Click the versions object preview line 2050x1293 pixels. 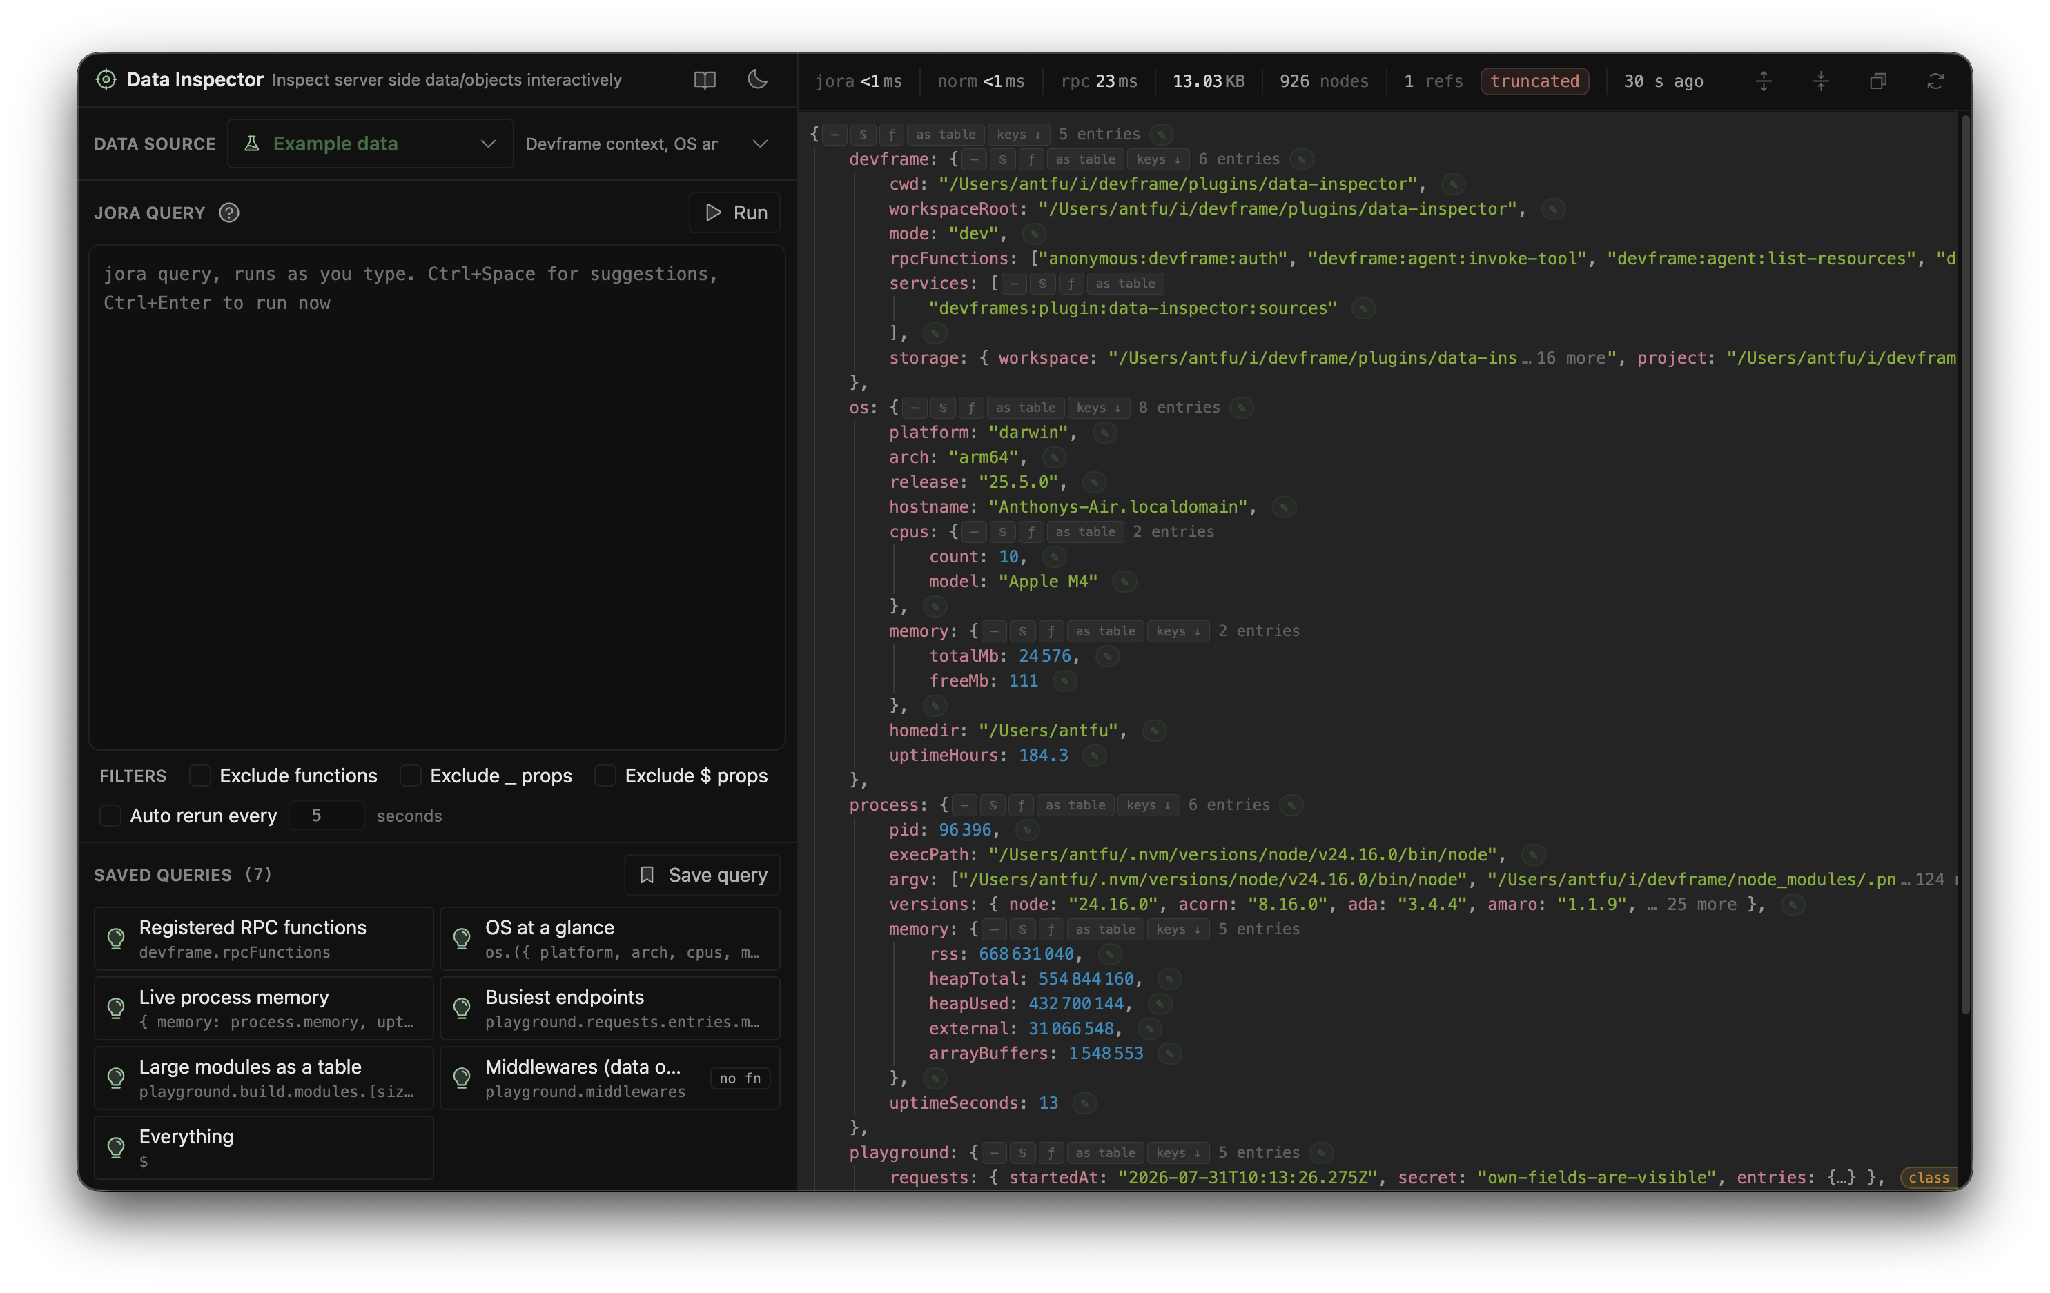(x=1327, y=905)
